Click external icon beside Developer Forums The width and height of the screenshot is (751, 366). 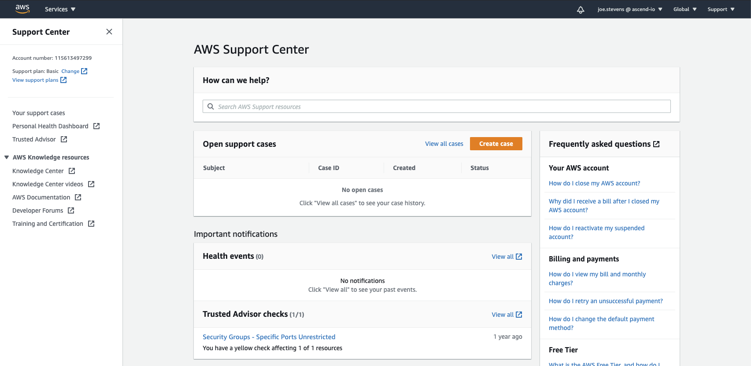coord(71,210)
